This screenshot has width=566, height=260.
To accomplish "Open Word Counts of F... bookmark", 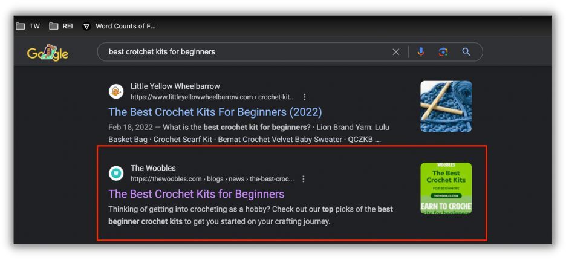I will click(x=119, y=26).
